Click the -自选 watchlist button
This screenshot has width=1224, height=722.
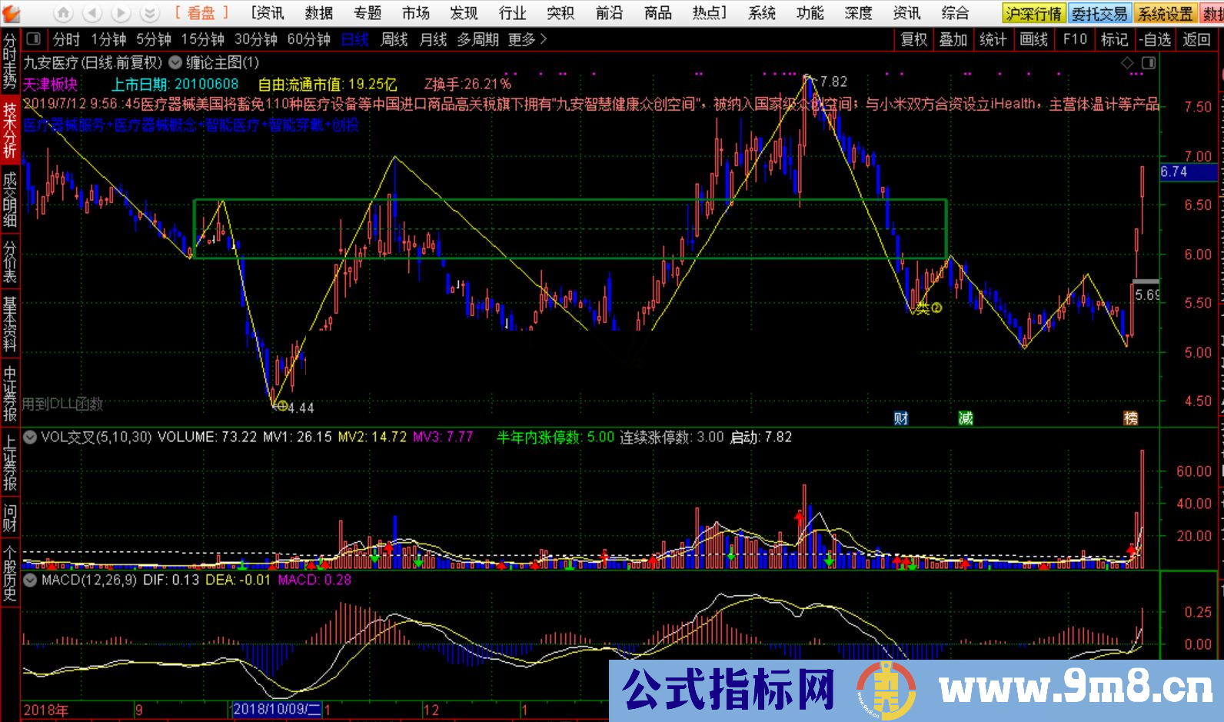pos(1156,38)
